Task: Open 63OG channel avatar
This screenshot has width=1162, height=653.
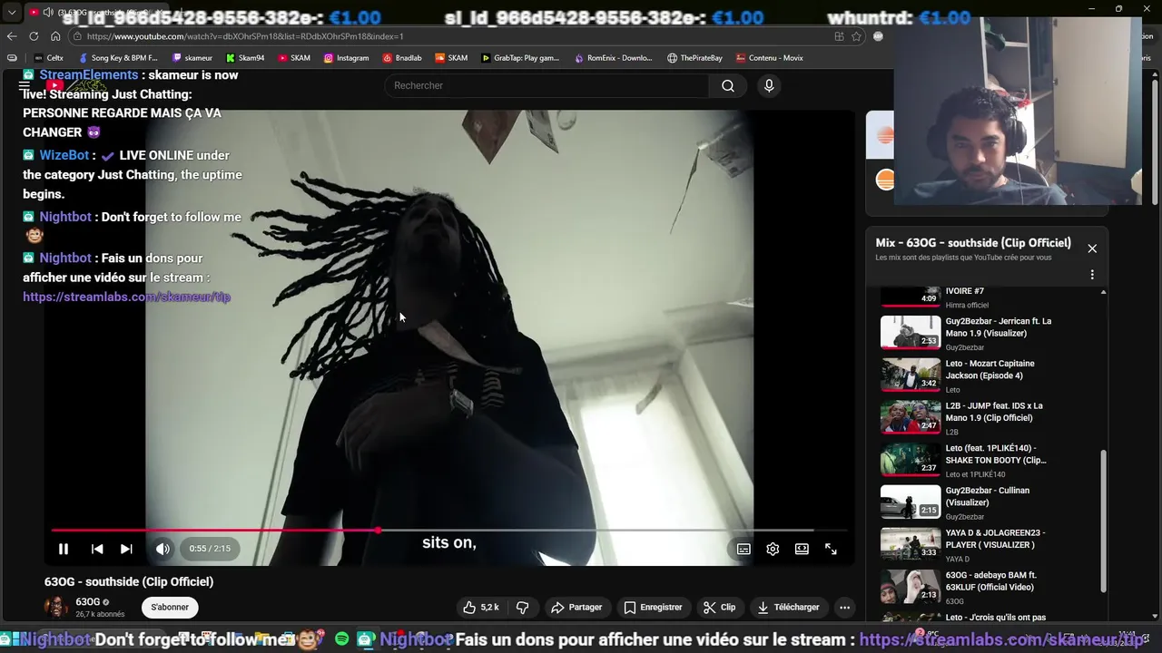Action: click(x=56, y=607)
